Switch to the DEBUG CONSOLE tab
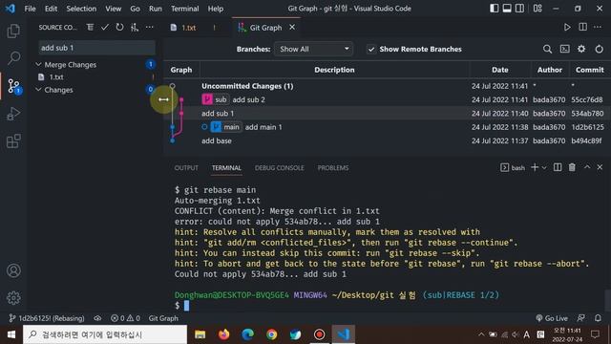Viewport: 611px width, 344px height. (x=280, y=168)
